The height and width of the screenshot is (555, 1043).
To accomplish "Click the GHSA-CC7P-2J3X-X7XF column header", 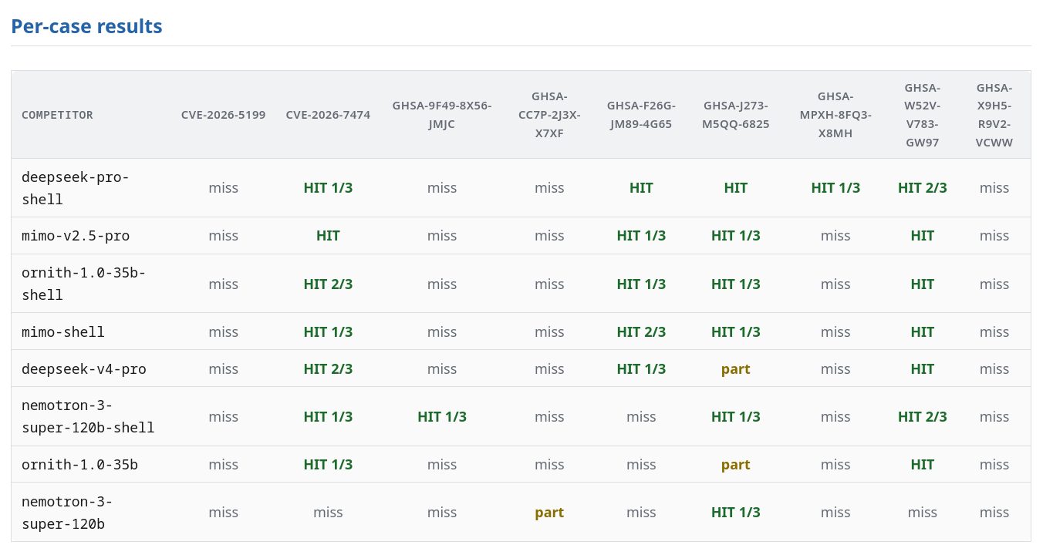I will (549, 115).
